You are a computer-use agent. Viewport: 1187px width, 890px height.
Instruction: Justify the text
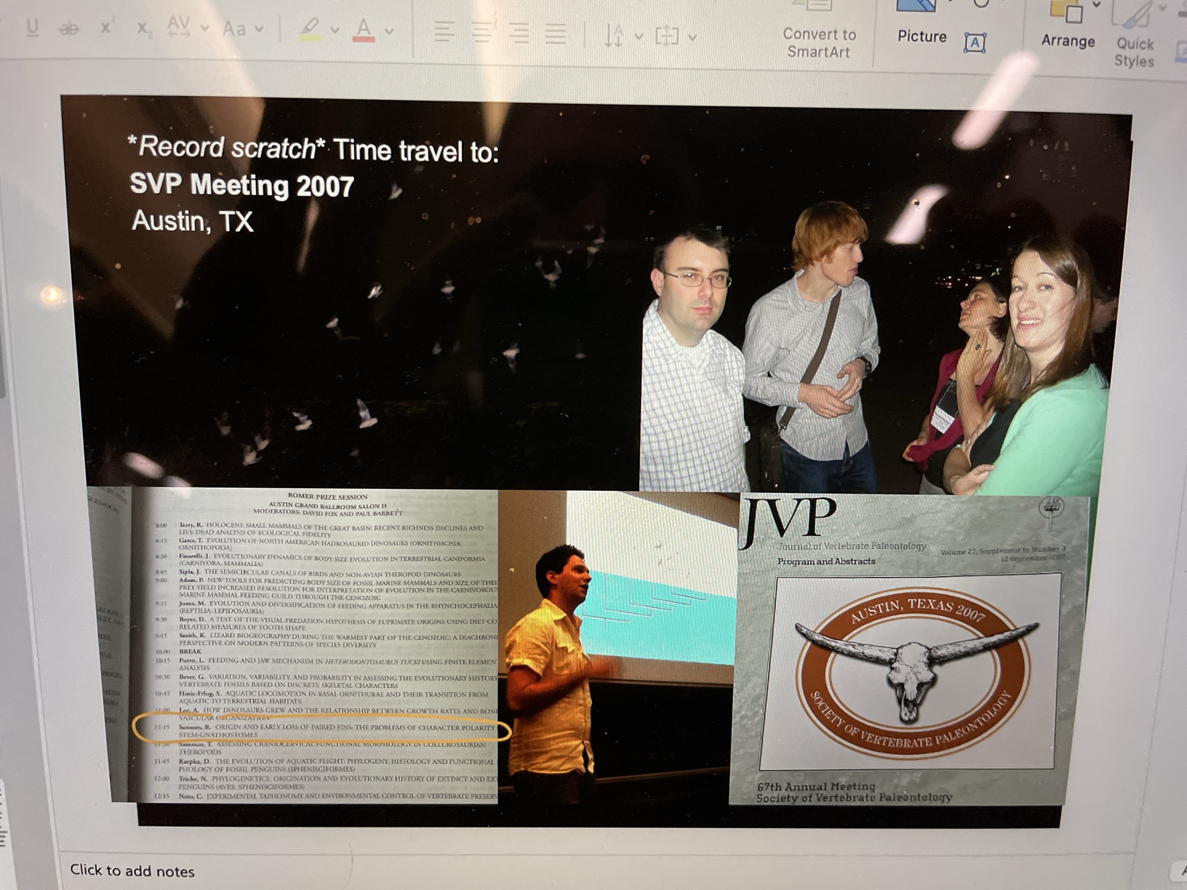point(556,34)
